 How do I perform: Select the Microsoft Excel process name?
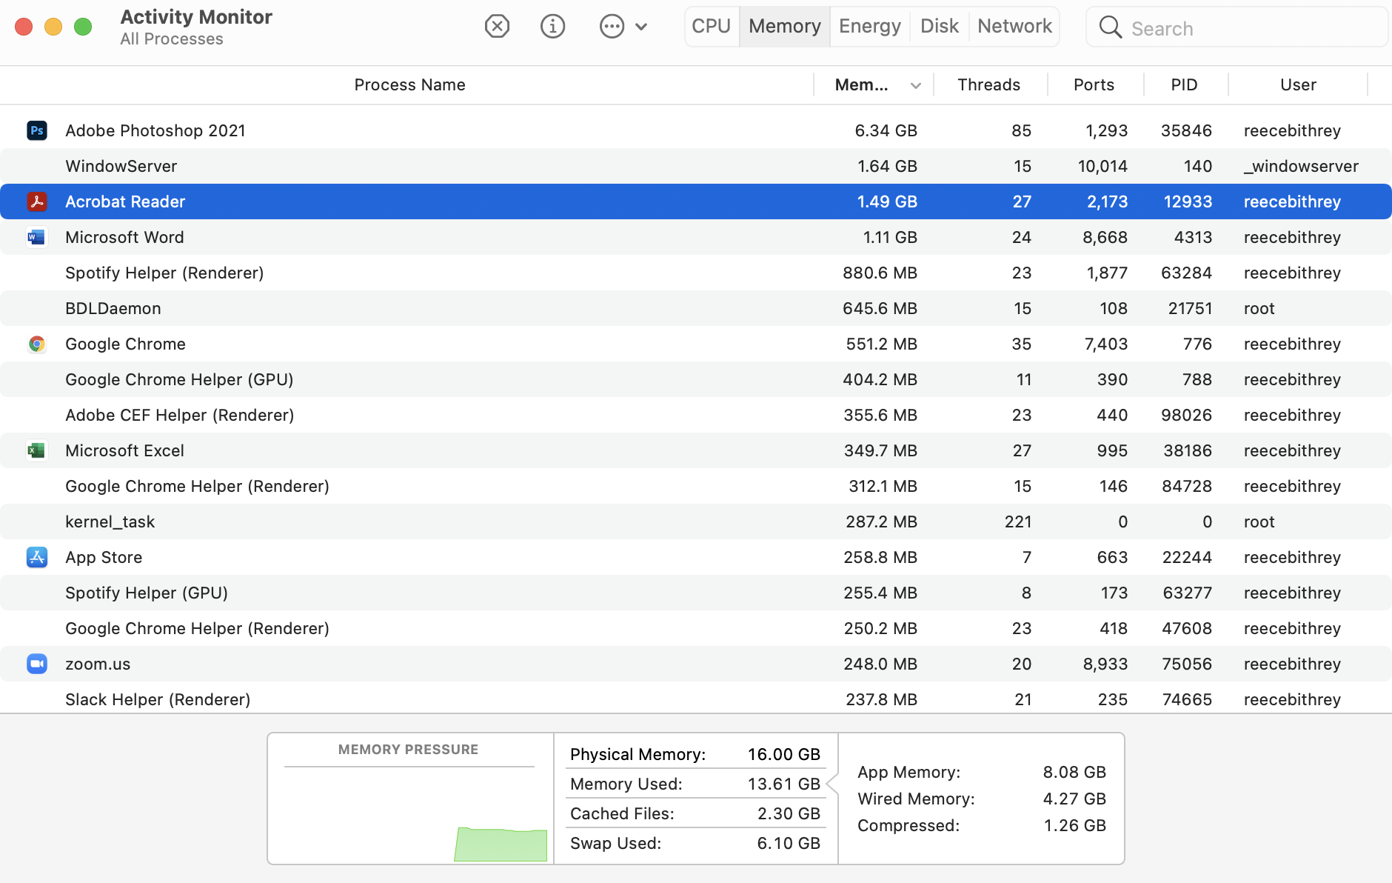[x=124, y=450]
